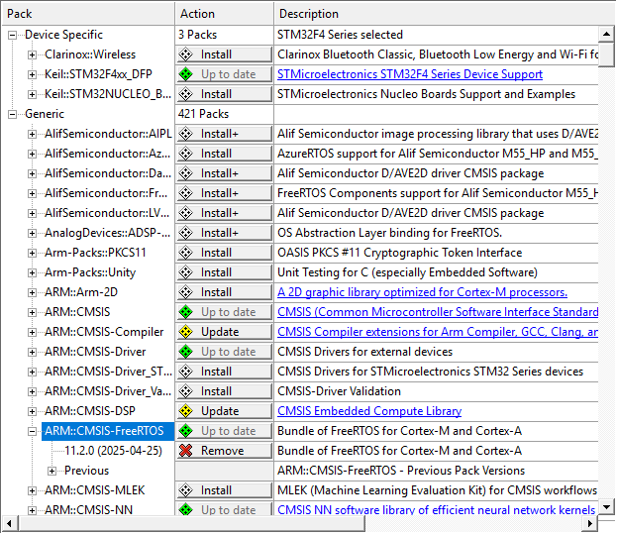This screenshot has height=534, width=617.
Task: Click Install+ for AlifSemiconductor::LV...
Action: pos(224,213)
